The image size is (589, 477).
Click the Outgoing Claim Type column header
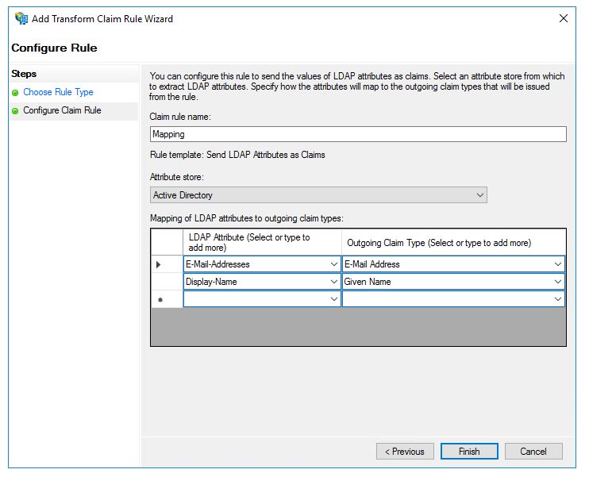(453, 243)
